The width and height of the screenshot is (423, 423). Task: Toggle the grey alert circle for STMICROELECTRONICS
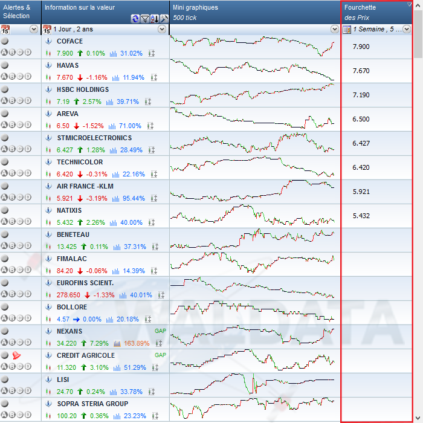pos(5,138)
